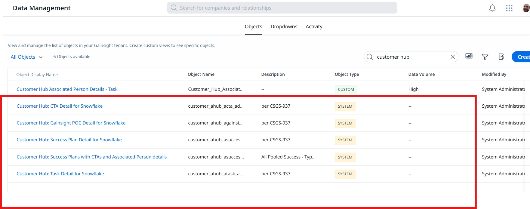Screen dimensions: 530x209
Task: Click the Object Type column header
Action: tap(347, 74)
